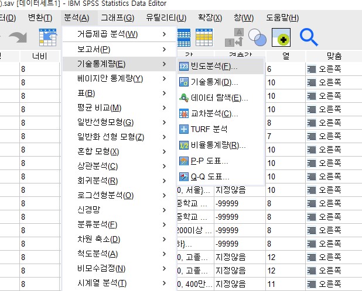Screen dimensions: 362x291
Task: Choose 기술통계(D)... from the submenu
Action: pyautogui.click(x=220, y=82)
